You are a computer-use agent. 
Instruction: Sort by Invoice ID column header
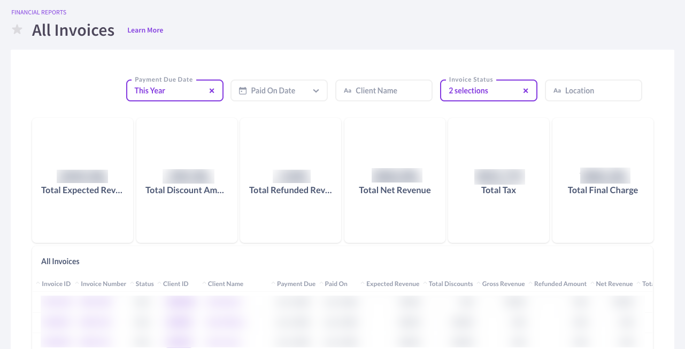click(56, 284)
